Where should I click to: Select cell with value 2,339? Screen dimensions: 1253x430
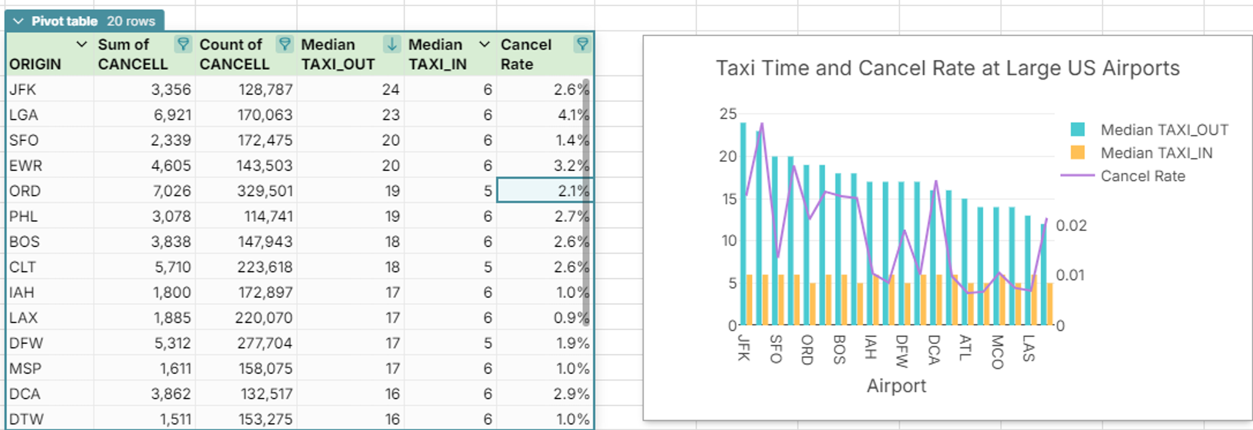(x=145, y=139)
